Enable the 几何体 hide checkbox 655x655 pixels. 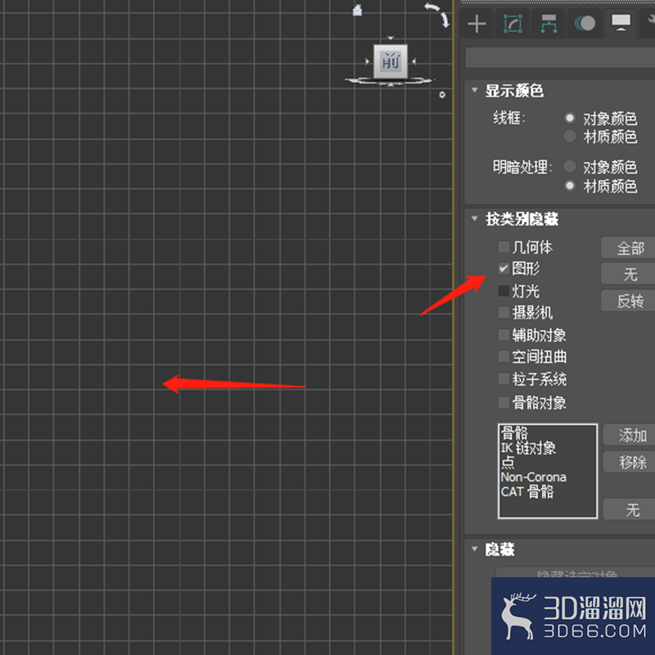pos(504,247)
